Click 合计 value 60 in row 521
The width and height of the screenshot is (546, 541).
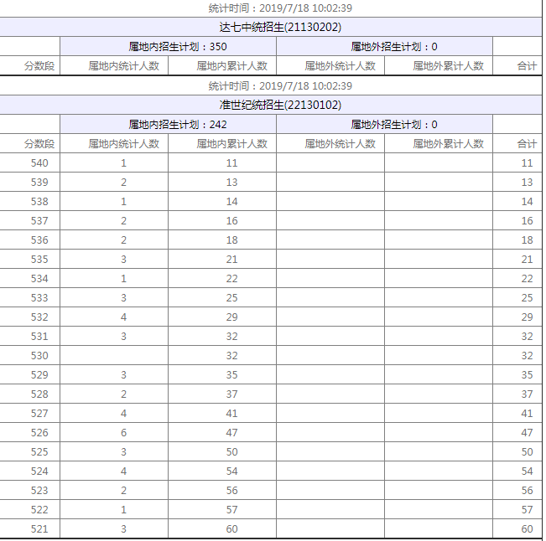pyautogui.click(x=527, y=529)
